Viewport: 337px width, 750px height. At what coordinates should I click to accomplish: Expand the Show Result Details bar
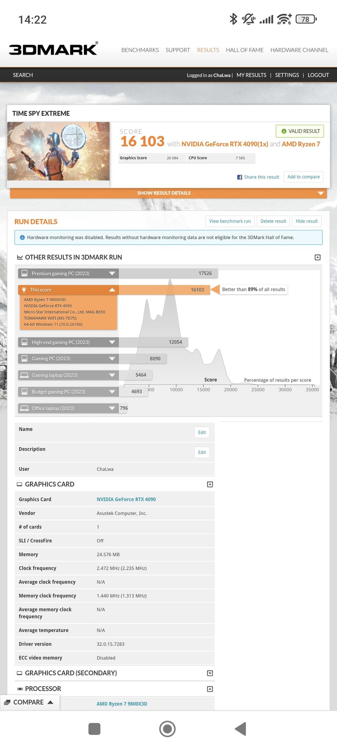(x=168, y=193)
